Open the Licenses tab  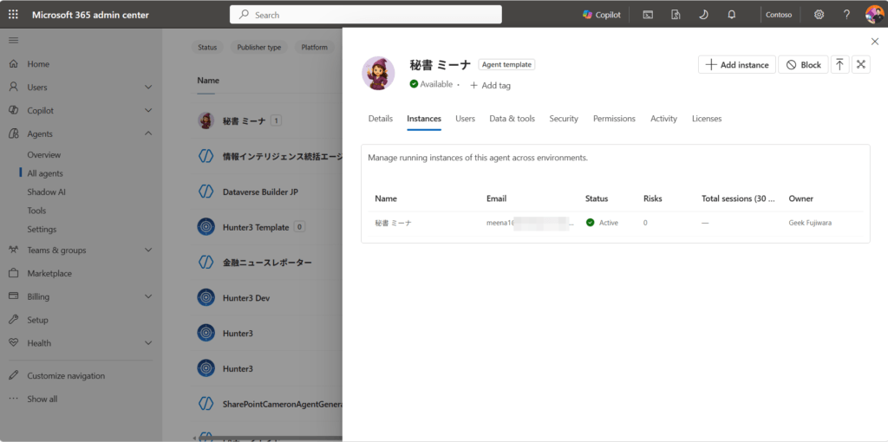[x=707, y=119]
